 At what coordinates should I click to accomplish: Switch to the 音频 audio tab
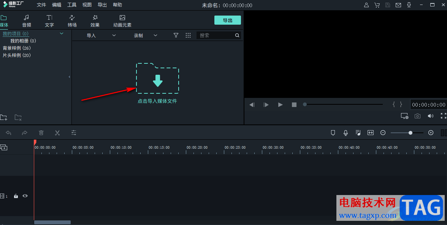click(27, 21)
